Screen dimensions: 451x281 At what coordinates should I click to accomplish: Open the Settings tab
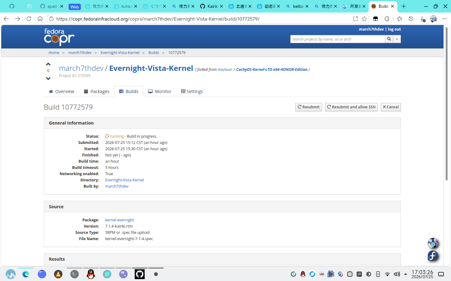(x=192, y=91)
